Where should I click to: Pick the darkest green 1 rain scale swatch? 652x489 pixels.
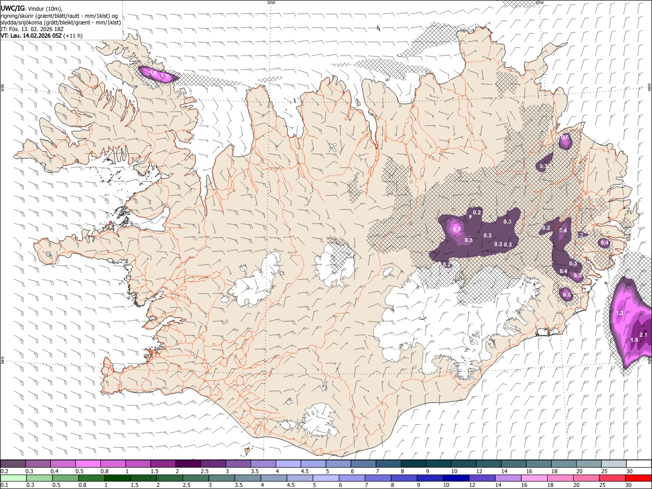(x=117, y=478)
